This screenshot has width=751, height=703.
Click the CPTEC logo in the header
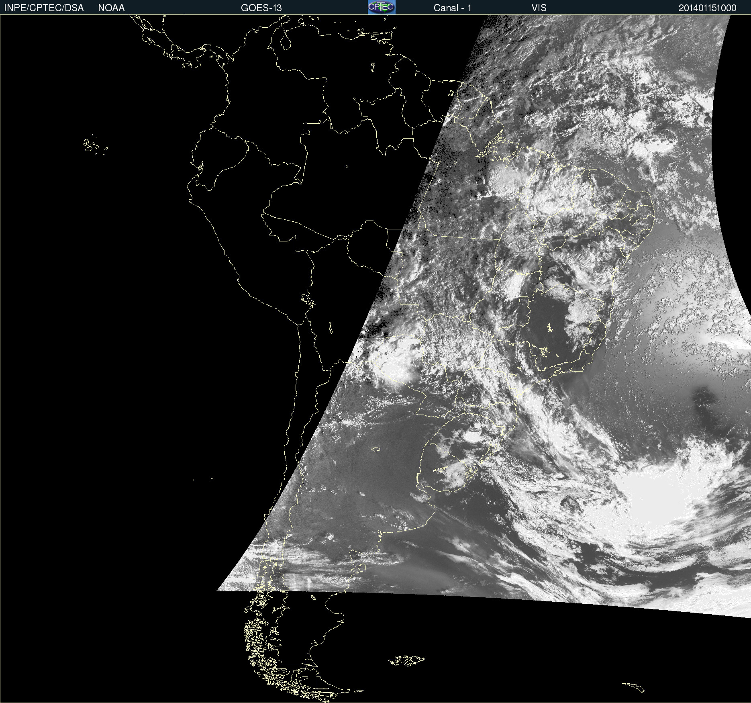pos(382,7)
